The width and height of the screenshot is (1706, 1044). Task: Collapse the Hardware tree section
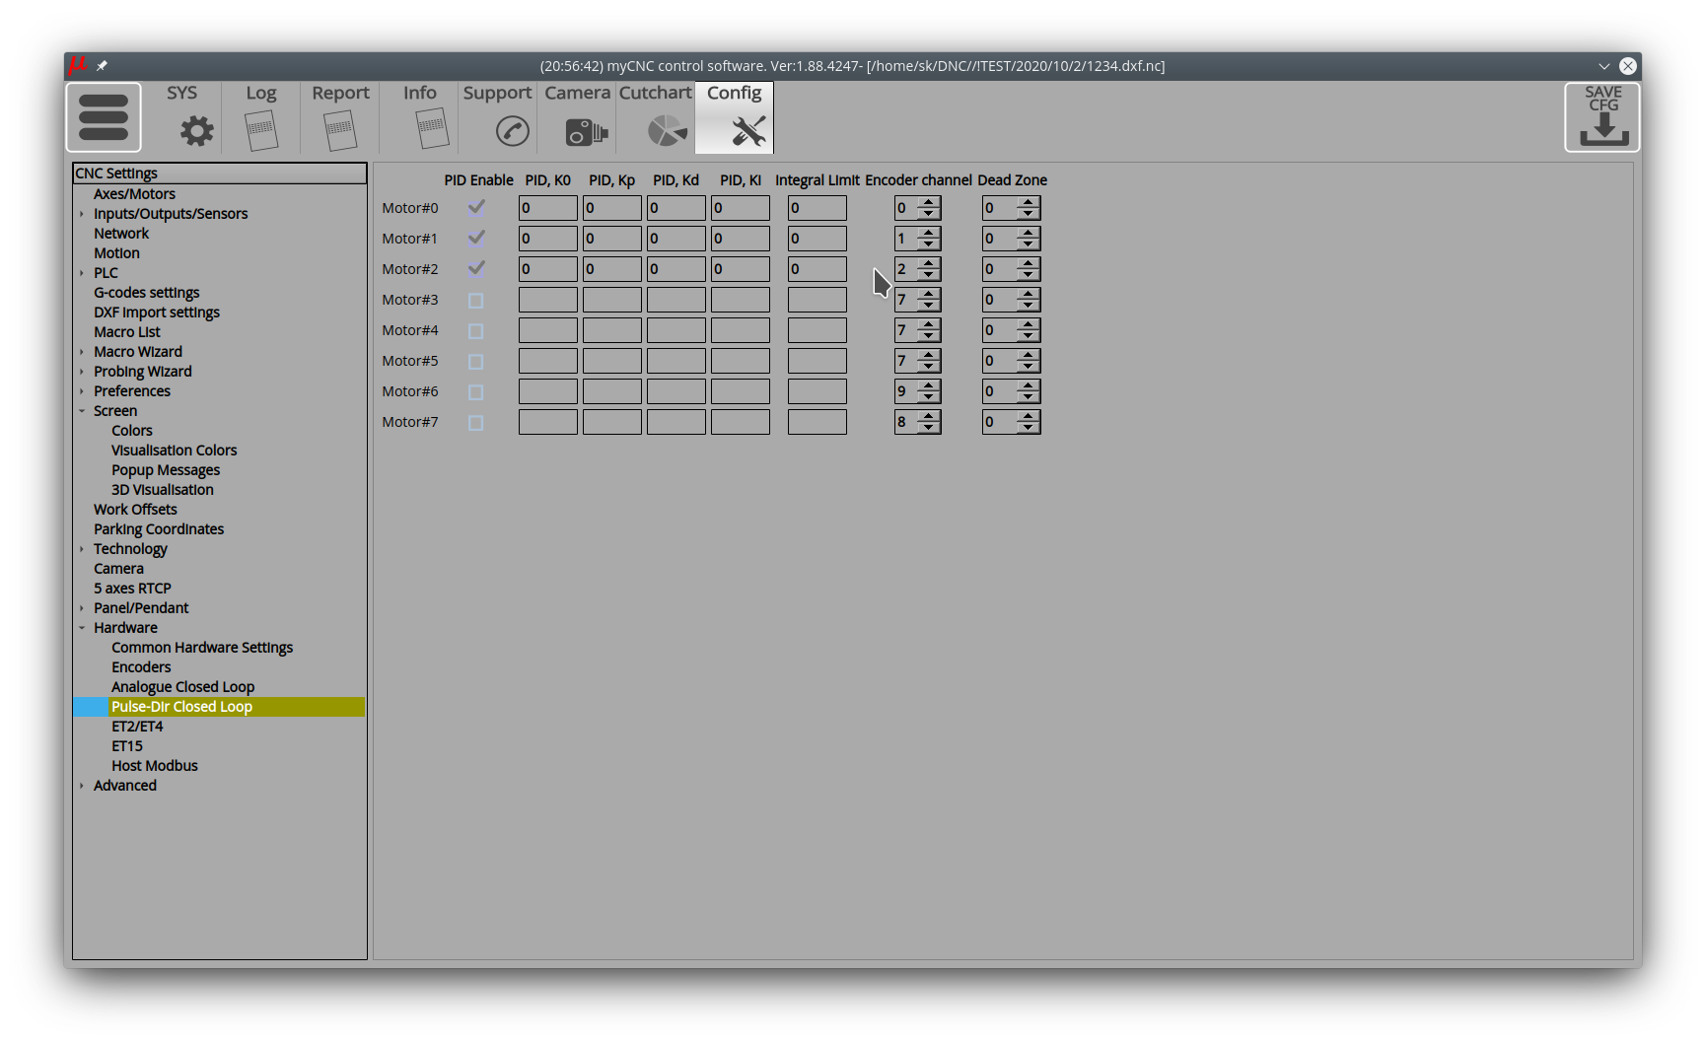[82, 628]
